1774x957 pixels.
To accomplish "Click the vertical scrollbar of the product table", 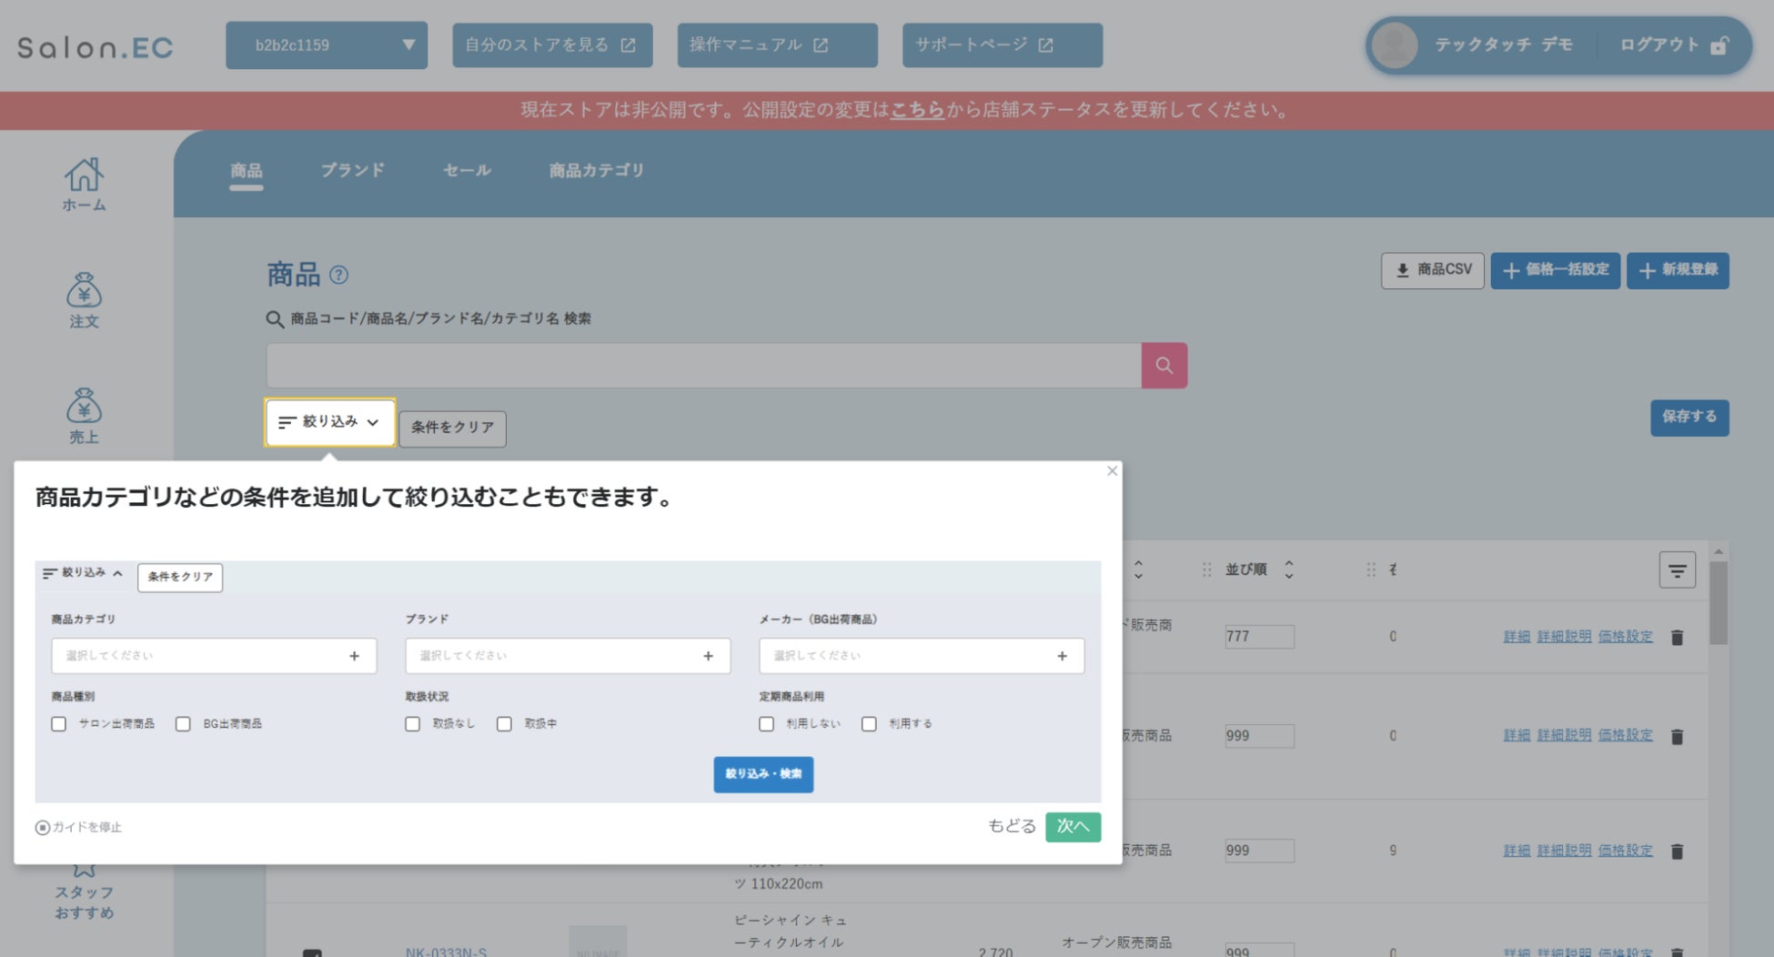I will point(1719,602).
